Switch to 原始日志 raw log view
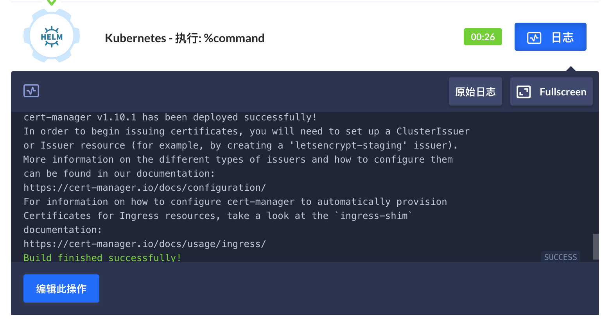Image resolution: width=610 pixels, height=326 pixels. pos(475,91)
